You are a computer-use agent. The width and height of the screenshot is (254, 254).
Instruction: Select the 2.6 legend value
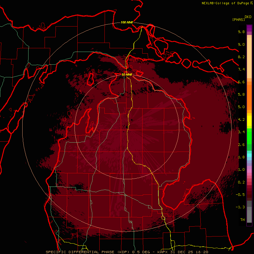241,145
